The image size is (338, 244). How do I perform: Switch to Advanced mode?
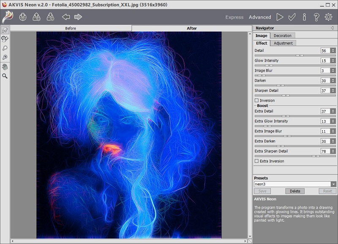[260, 17]
